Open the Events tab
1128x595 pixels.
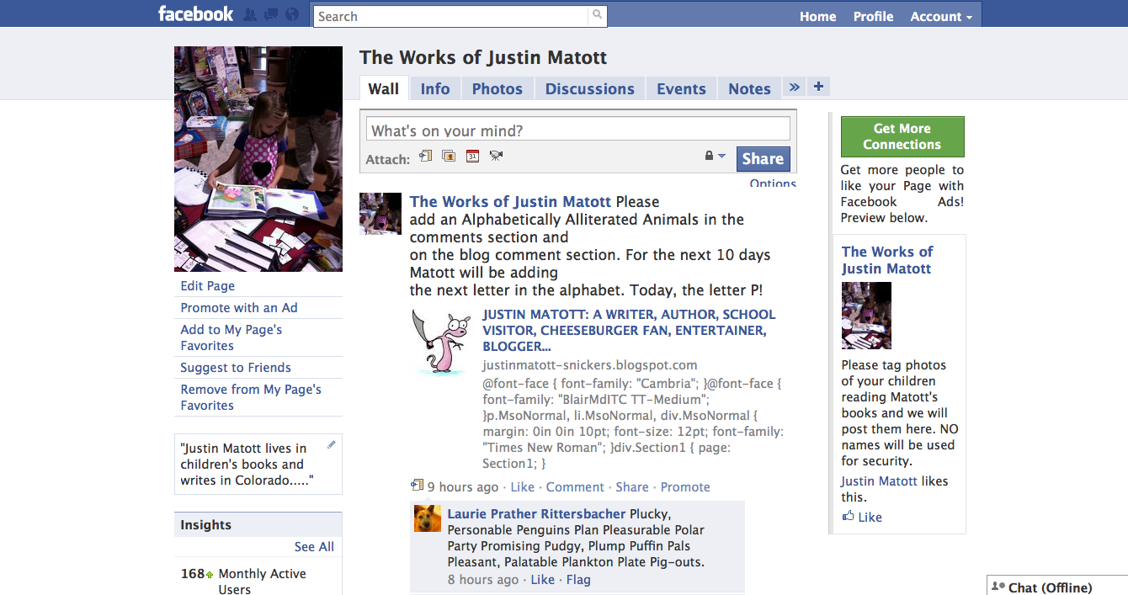(x=681, y=88)
